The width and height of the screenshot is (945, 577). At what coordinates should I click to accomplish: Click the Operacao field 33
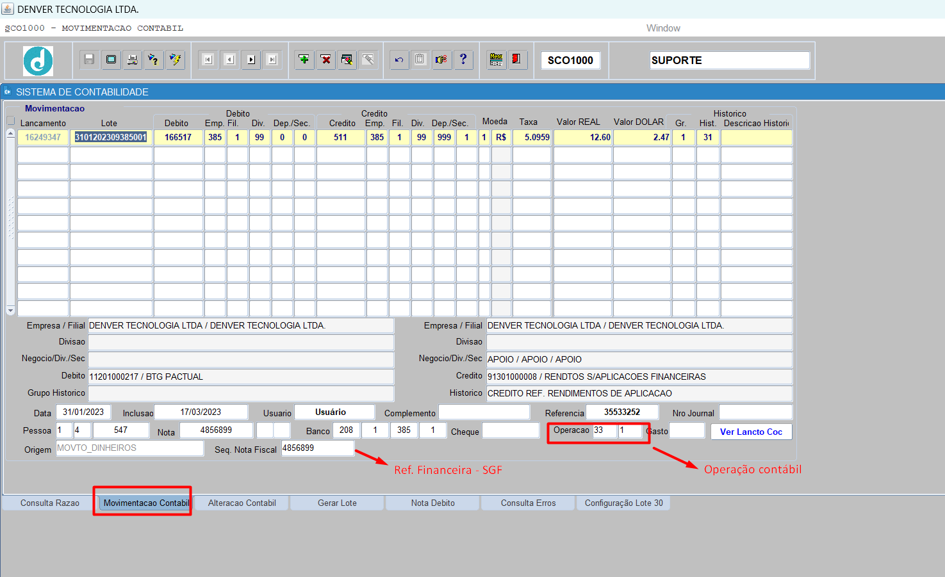point(604,430)
